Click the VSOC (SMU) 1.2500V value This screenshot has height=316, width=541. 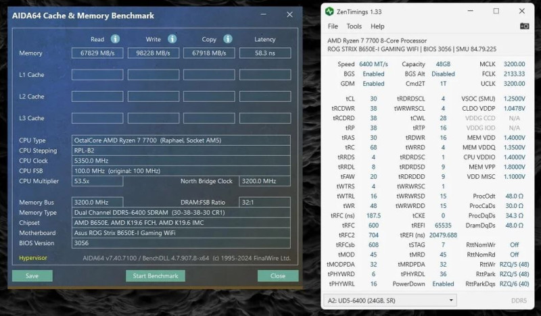tap(514, 99)
